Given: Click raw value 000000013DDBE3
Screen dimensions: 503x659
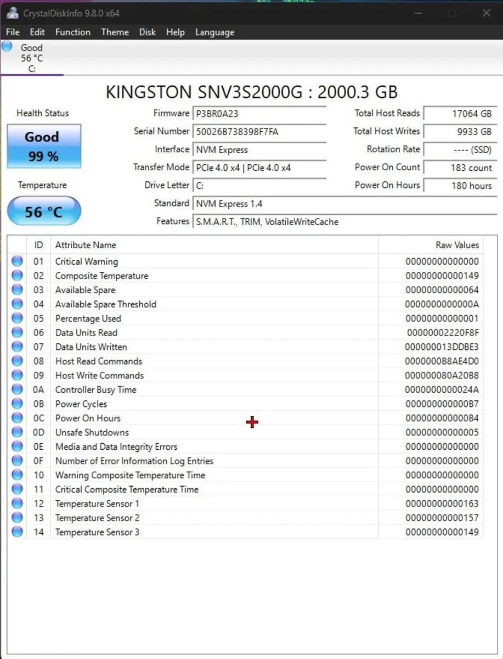Looking at the screenshot, I should (442, 347).
